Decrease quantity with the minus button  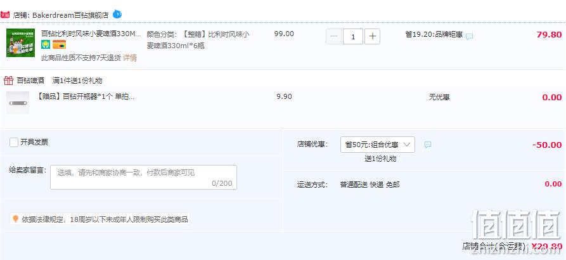coord(333,37)
